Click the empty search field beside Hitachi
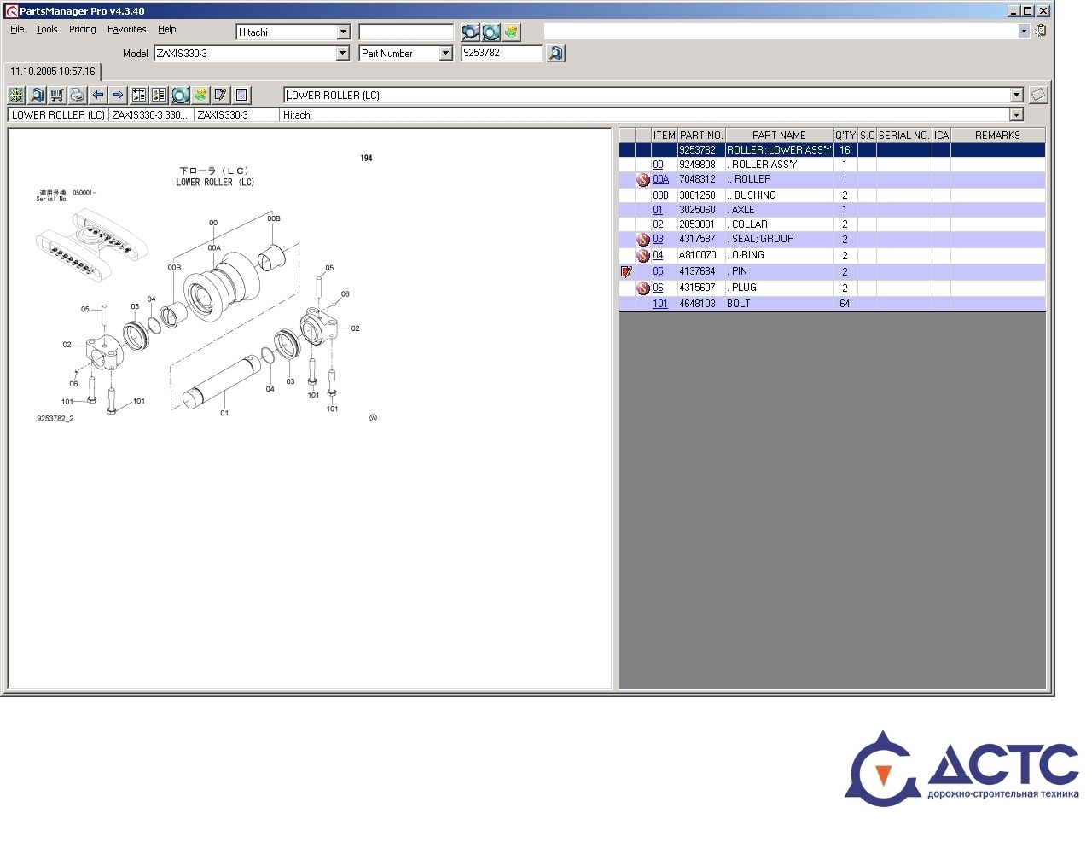The image size is (1092, 848). [406, 32]
